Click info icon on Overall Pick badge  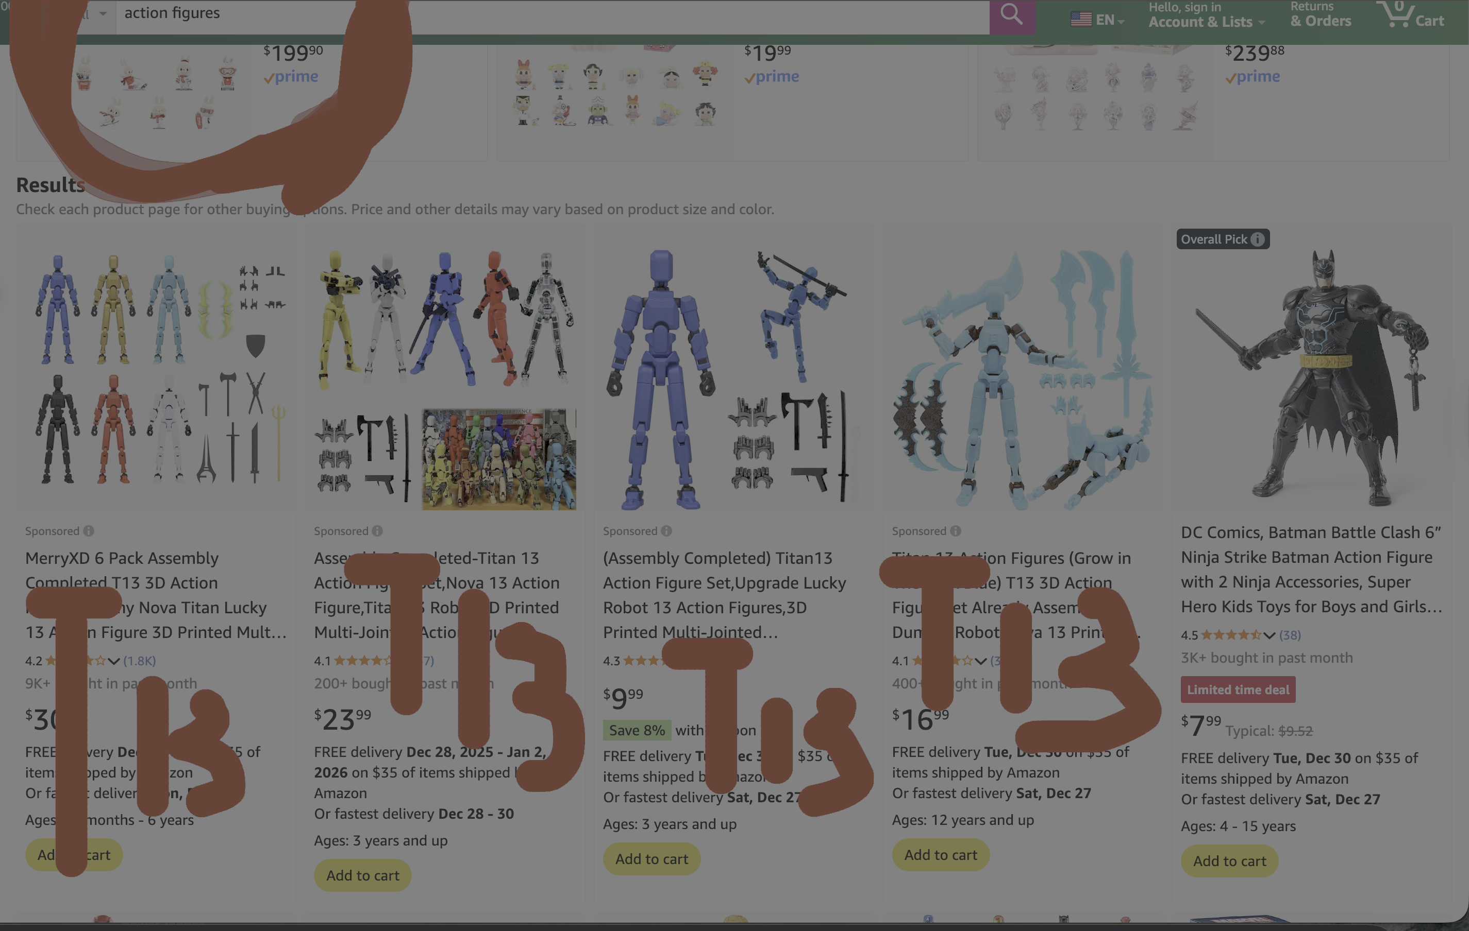[x=1257, y=239]
